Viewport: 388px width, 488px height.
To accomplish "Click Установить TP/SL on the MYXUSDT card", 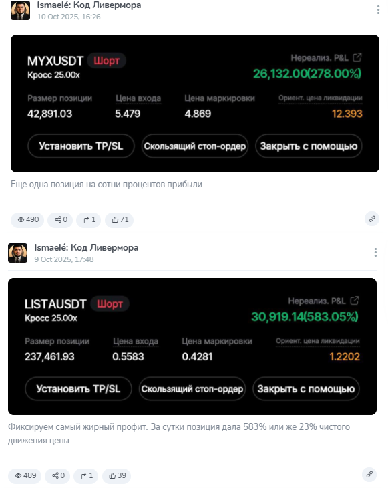I will (x=81, y=146).
